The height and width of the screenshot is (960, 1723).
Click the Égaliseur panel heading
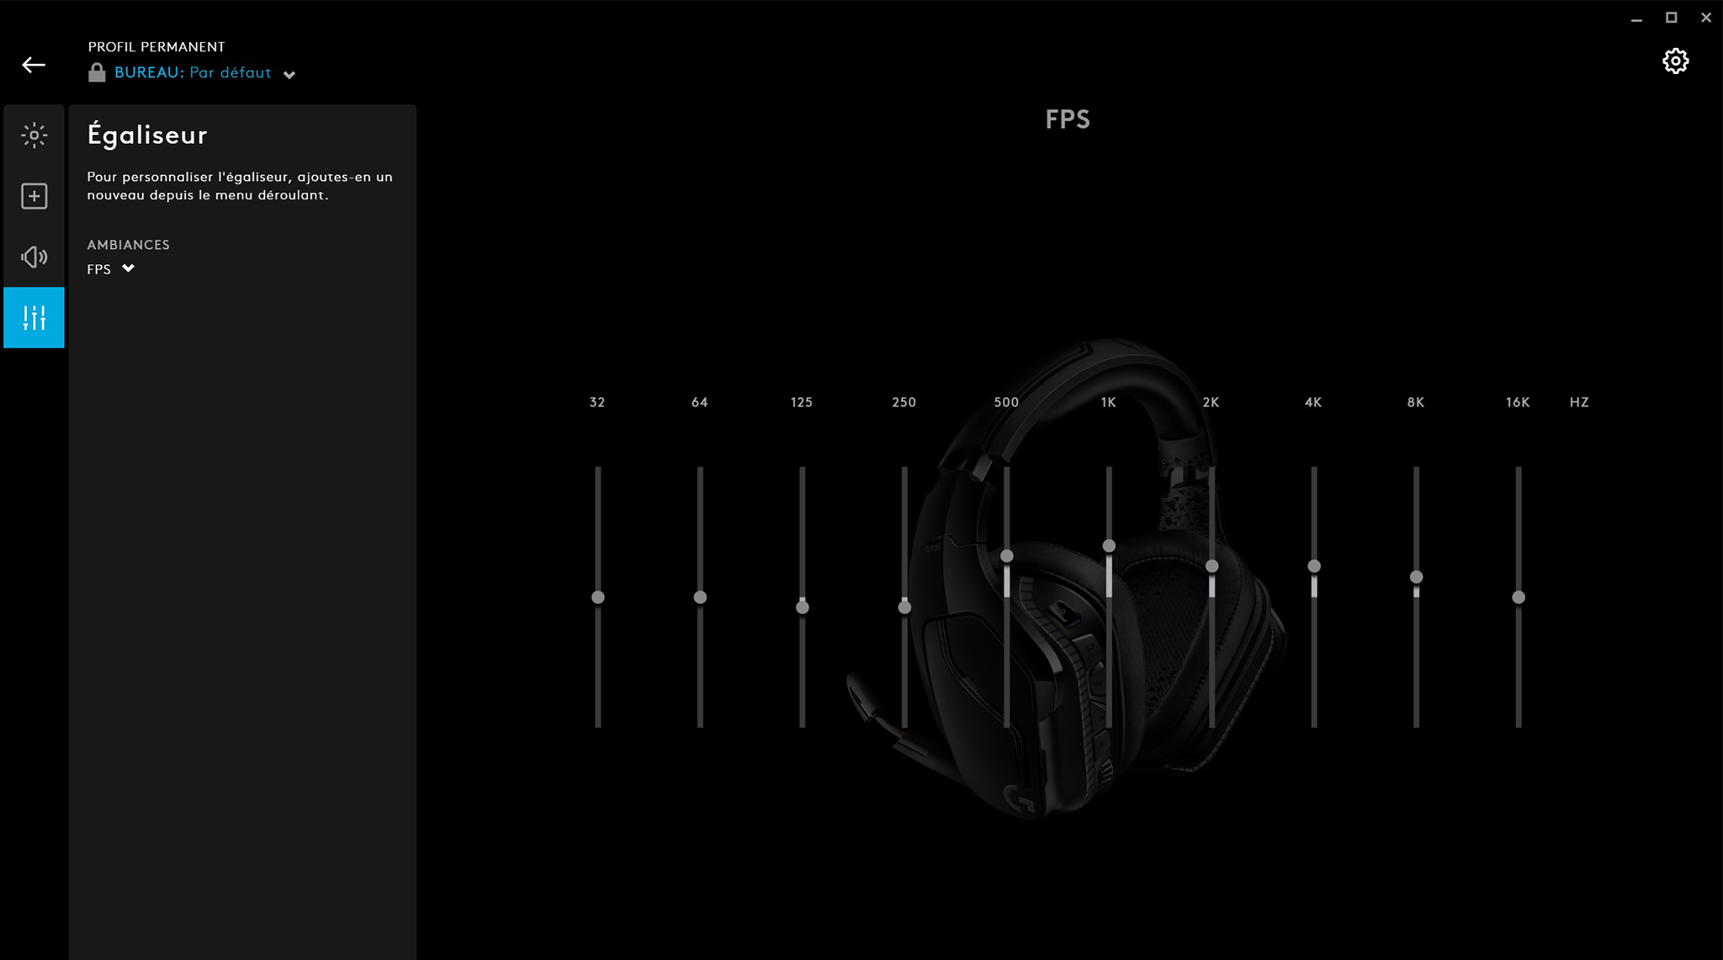tap(147, 135)
